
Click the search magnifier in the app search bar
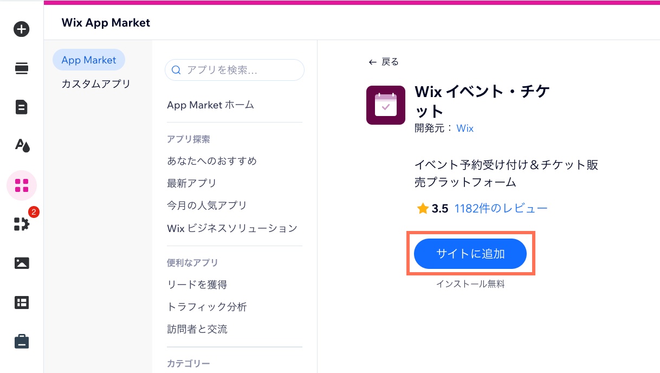(176, 70)
